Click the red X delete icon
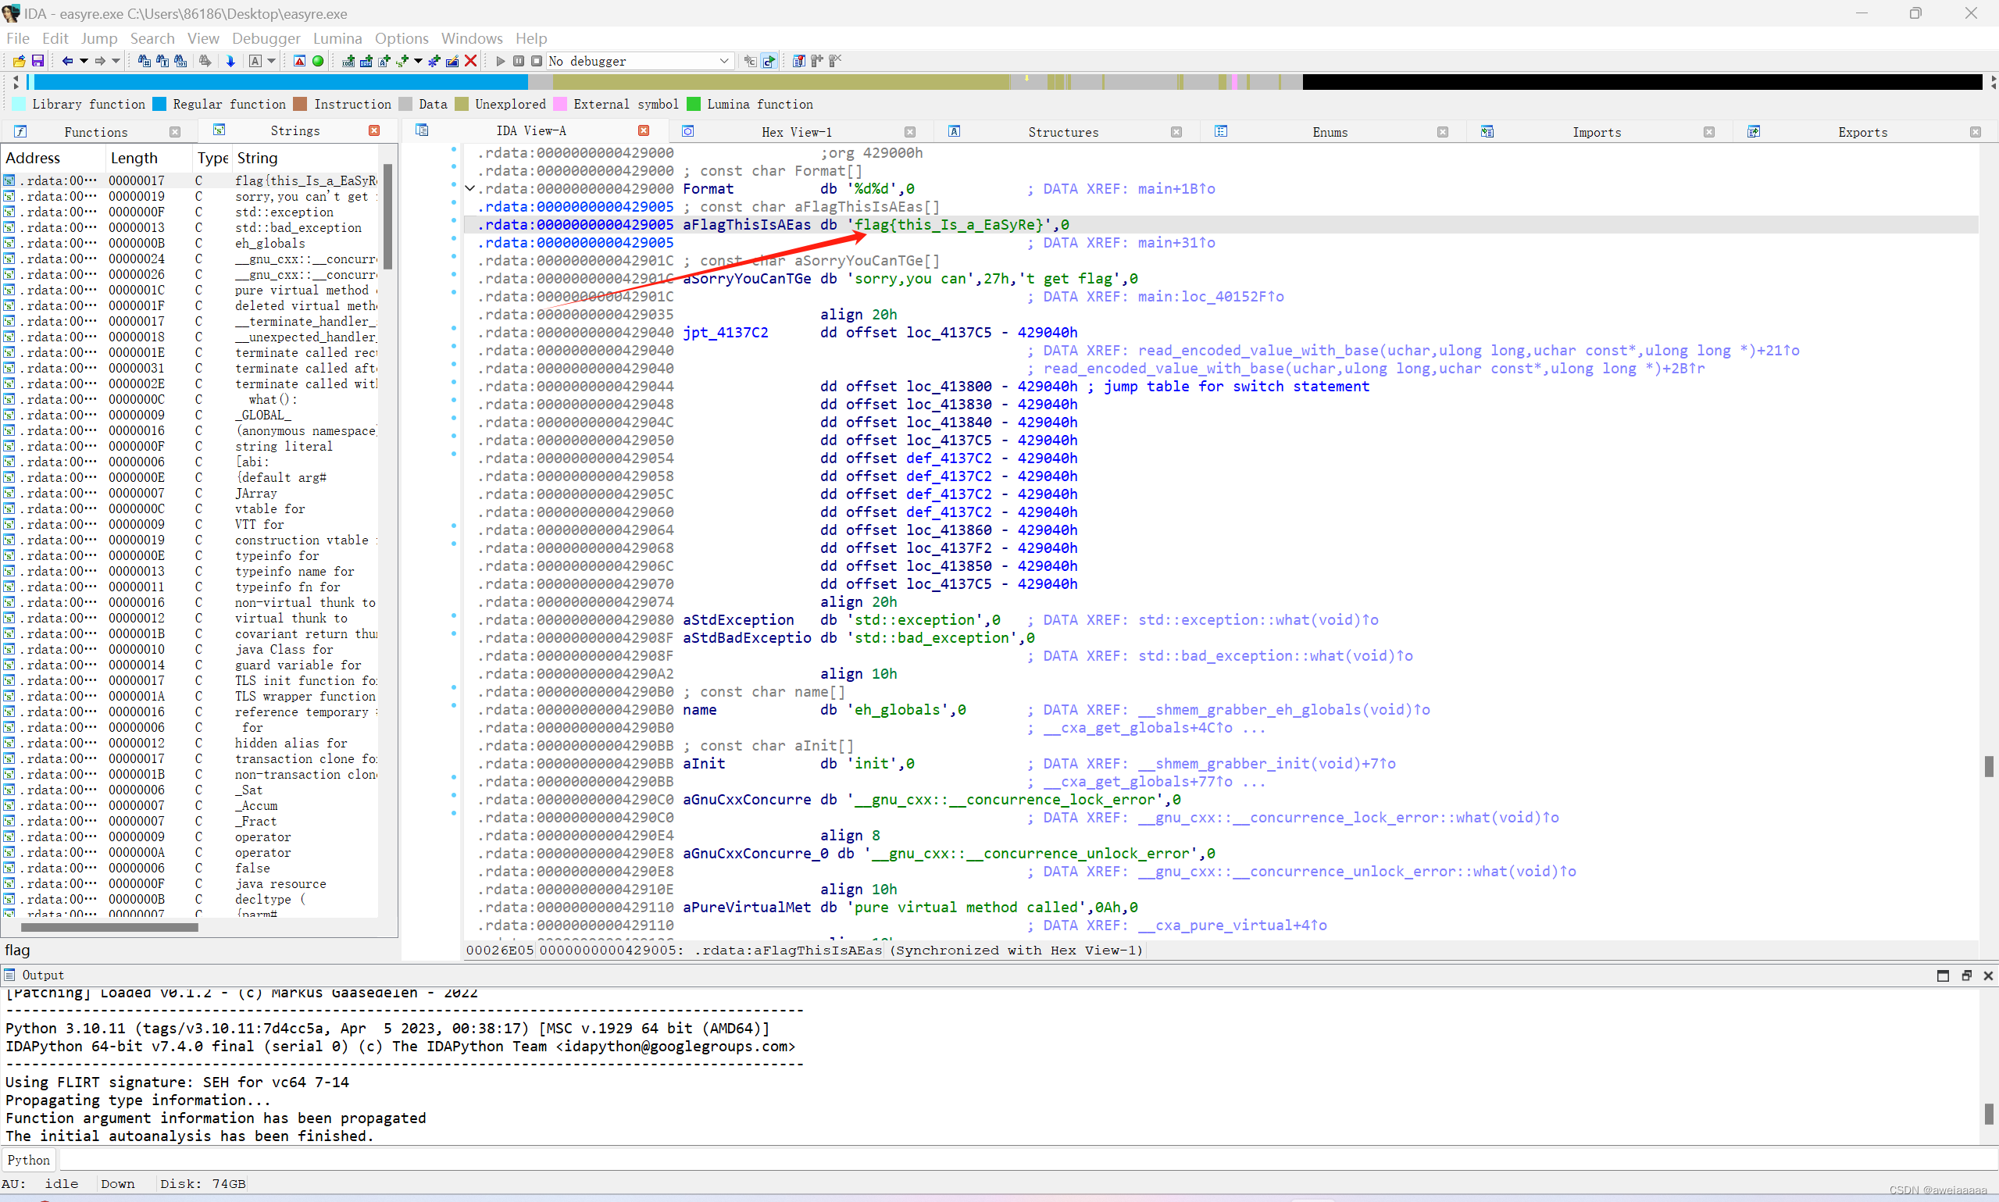1999x1202 pixels. (x=470, y=61)
